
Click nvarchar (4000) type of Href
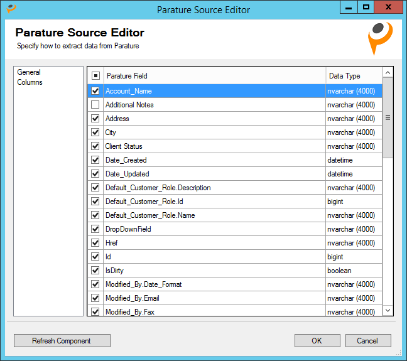pos(354,243)
